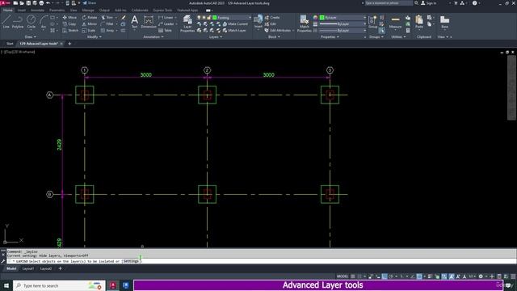Image resolution: width=517 pixels, height=291 pixels.
Task: Expand the Properties panel
Action: coord(330,37)
